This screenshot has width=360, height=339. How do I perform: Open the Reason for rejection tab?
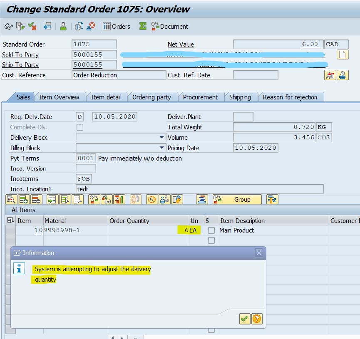(290, 97)
